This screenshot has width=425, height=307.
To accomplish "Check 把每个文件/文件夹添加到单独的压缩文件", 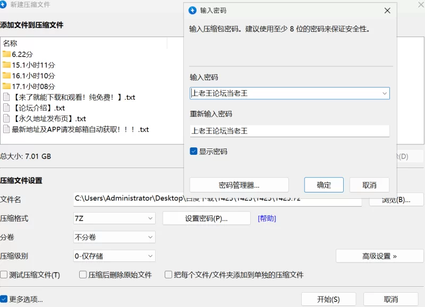I will point(168,275).
